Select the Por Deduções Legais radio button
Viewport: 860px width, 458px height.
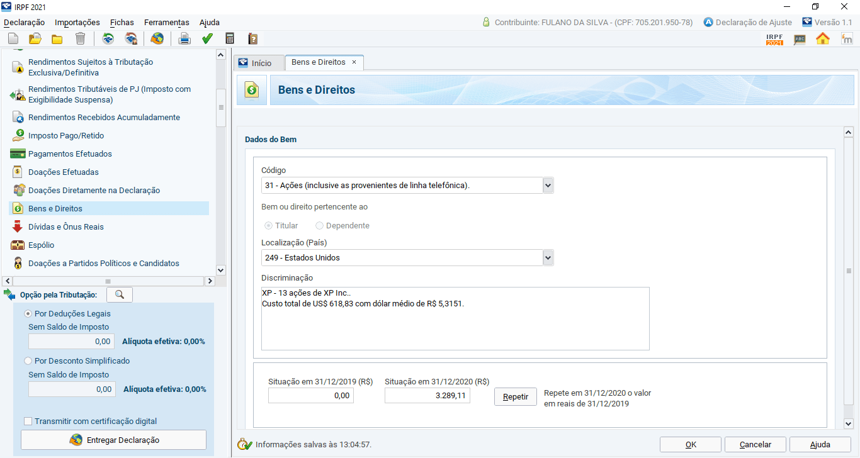pyautogui.click(x=28, y=313)
